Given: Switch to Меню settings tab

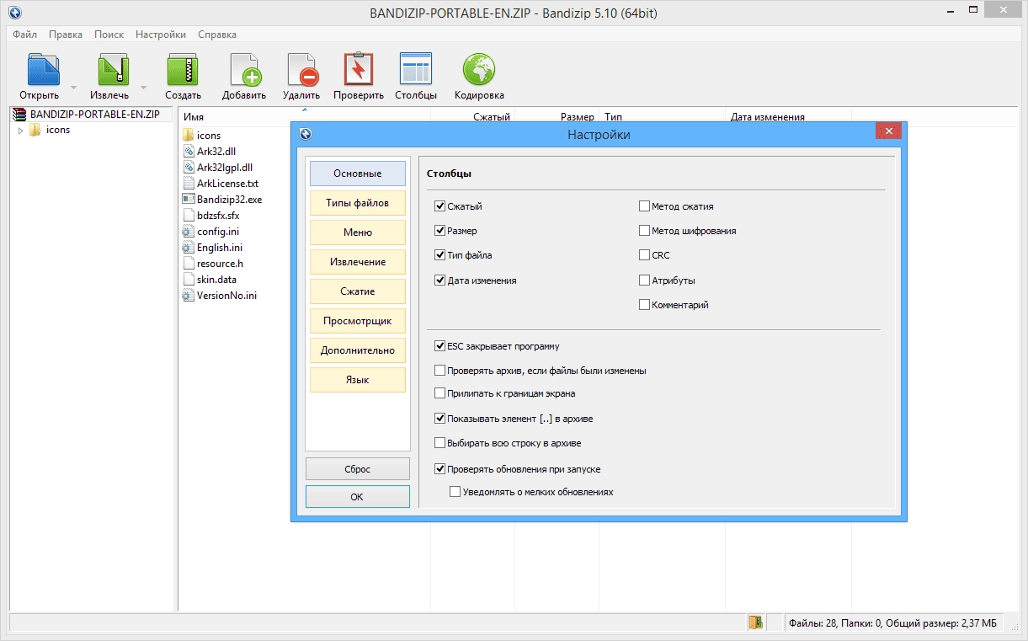Looking at the screenshot, I should click(358, 232).
